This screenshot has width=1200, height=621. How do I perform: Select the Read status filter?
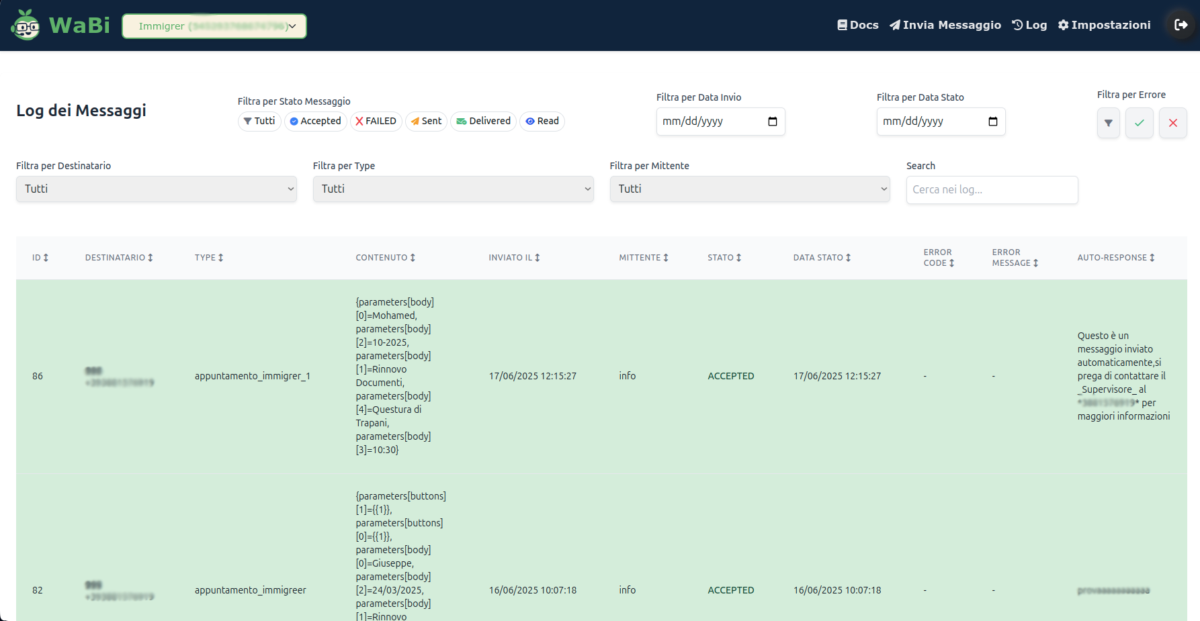542,122
